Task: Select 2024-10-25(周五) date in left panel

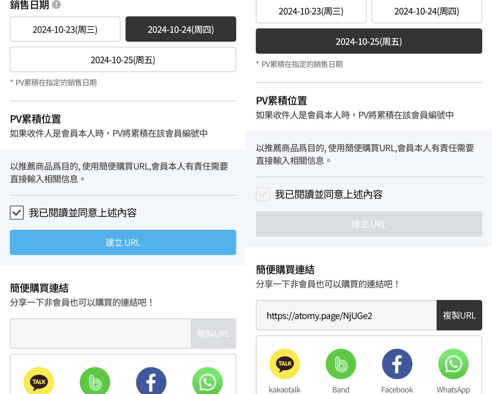Action: (x=123, y=59)
